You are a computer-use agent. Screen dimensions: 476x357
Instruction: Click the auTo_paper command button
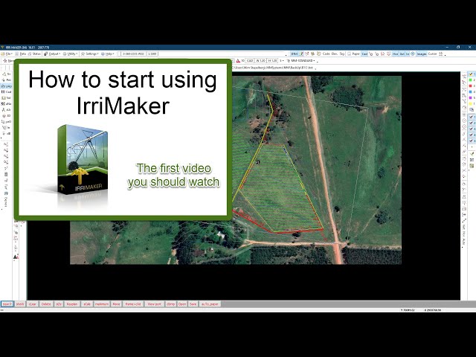click(x=210, y=304)
